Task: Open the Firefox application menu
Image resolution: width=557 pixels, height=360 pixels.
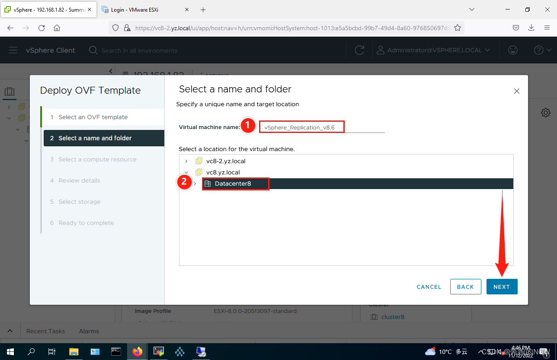Action: [x=547, y=28]
